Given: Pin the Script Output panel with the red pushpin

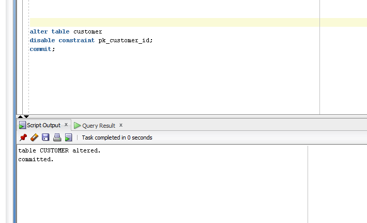Looking at the screenshot, I should 23,138.
